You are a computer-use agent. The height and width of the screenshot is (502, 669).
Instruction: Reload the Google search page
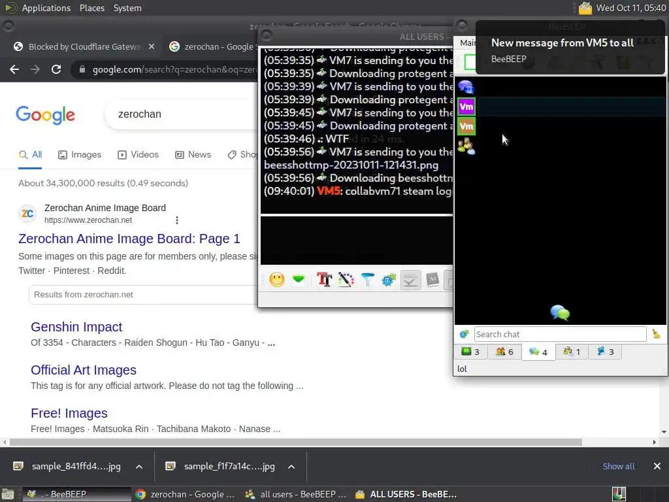[x=56, y=69]
